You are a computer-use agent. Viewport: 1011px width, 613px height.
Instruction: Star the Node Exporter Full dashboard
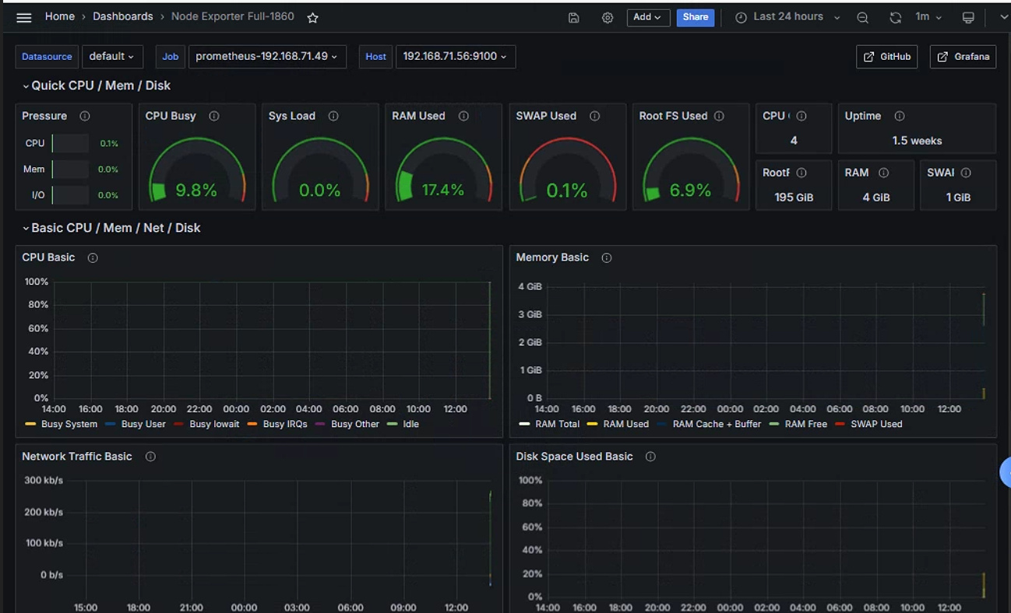click(312, 17)
